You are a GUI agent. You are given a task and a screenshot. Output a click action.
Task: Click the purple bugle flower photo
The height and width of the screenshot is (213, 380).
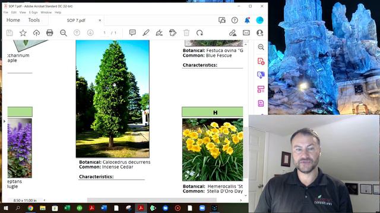coord(20,148)
